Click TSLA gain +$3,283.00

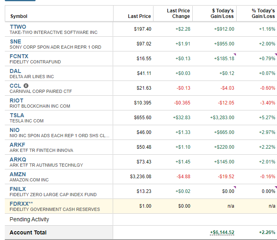click(222, 118)
